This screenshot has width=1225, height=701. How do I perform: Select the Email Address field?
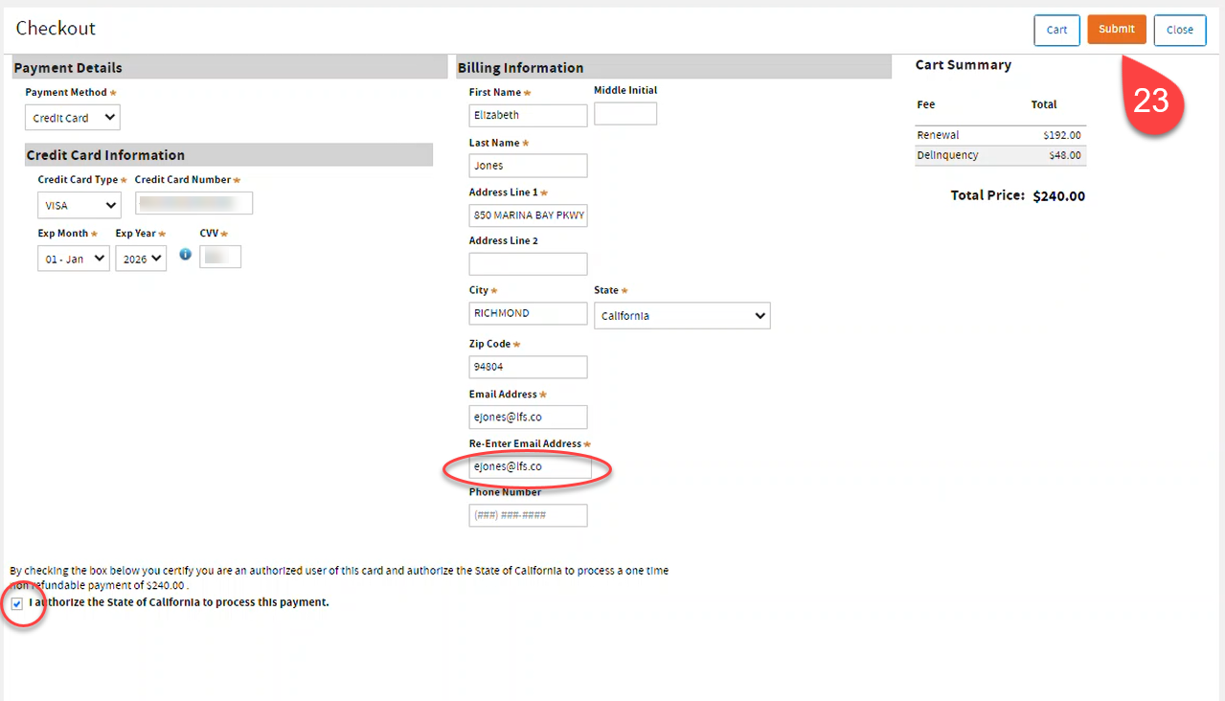pos(528,417)
